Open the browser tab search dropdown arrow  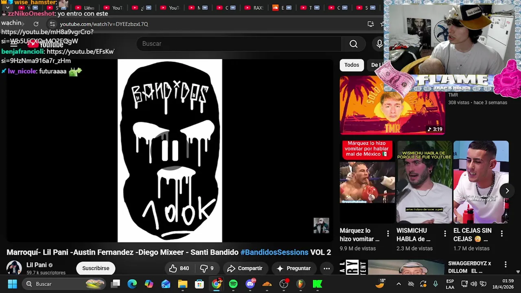7,8
